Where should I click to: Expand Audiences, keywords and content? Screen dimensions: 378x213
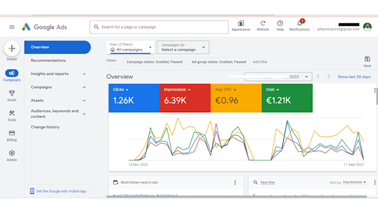[84, 114]
